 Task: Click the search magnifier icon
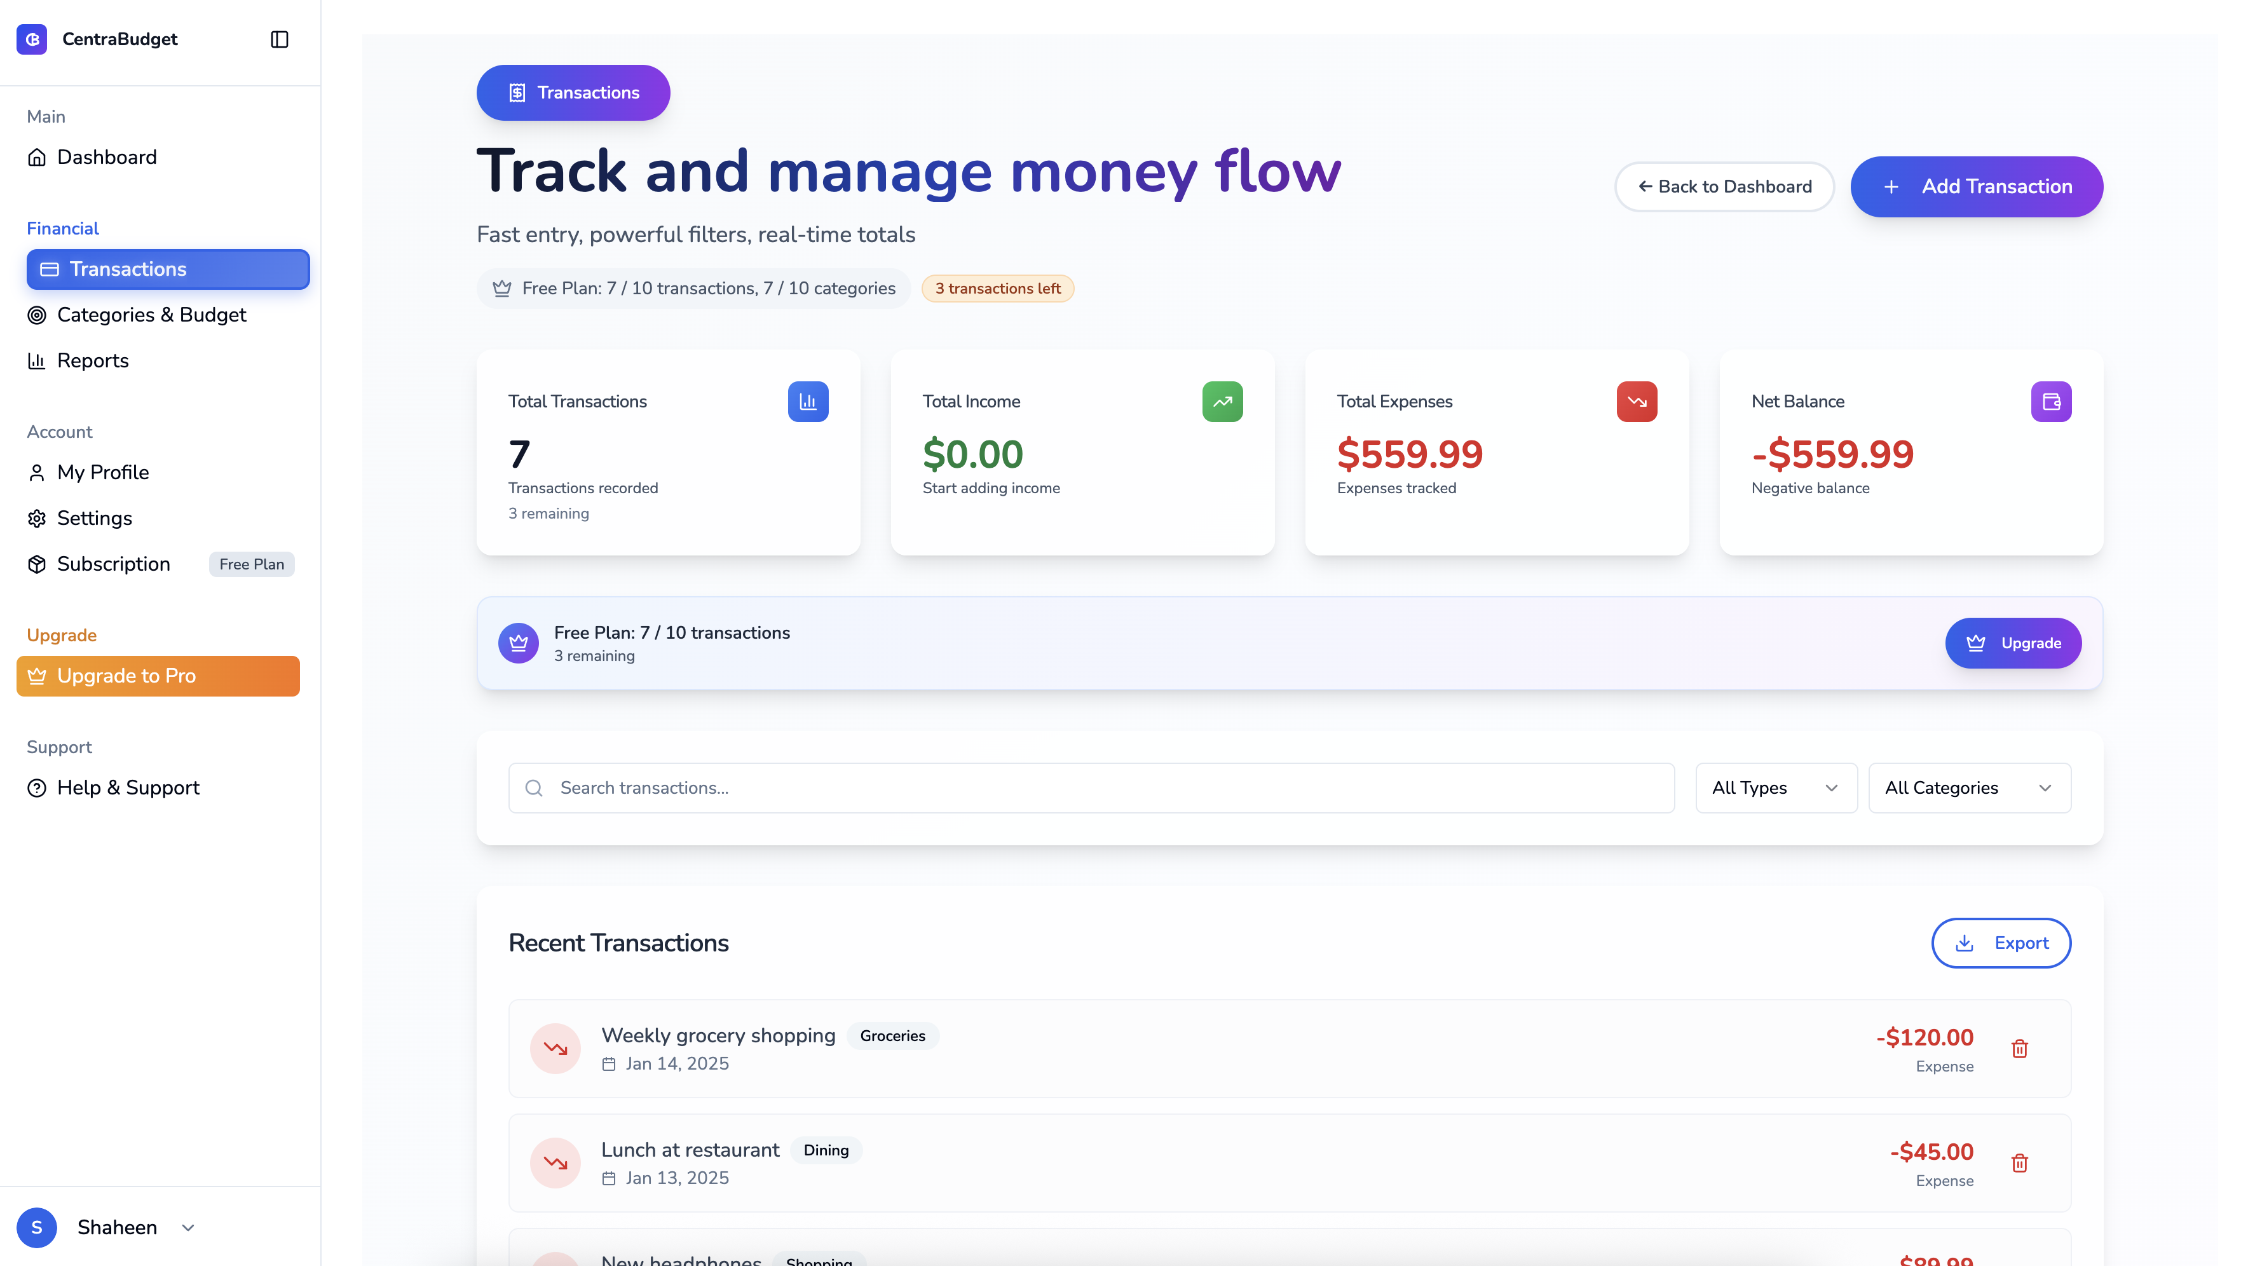(534, 788)
